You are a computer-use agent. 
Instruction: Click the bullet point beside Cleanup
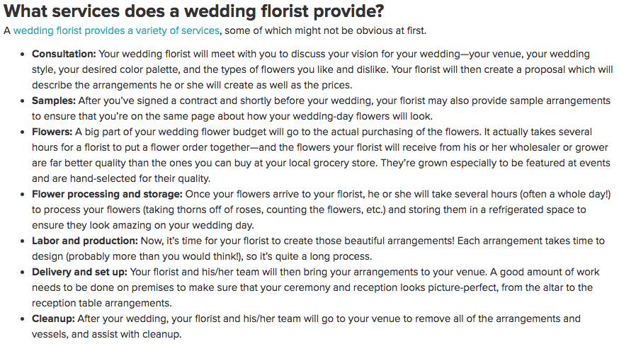coord(25,319)
